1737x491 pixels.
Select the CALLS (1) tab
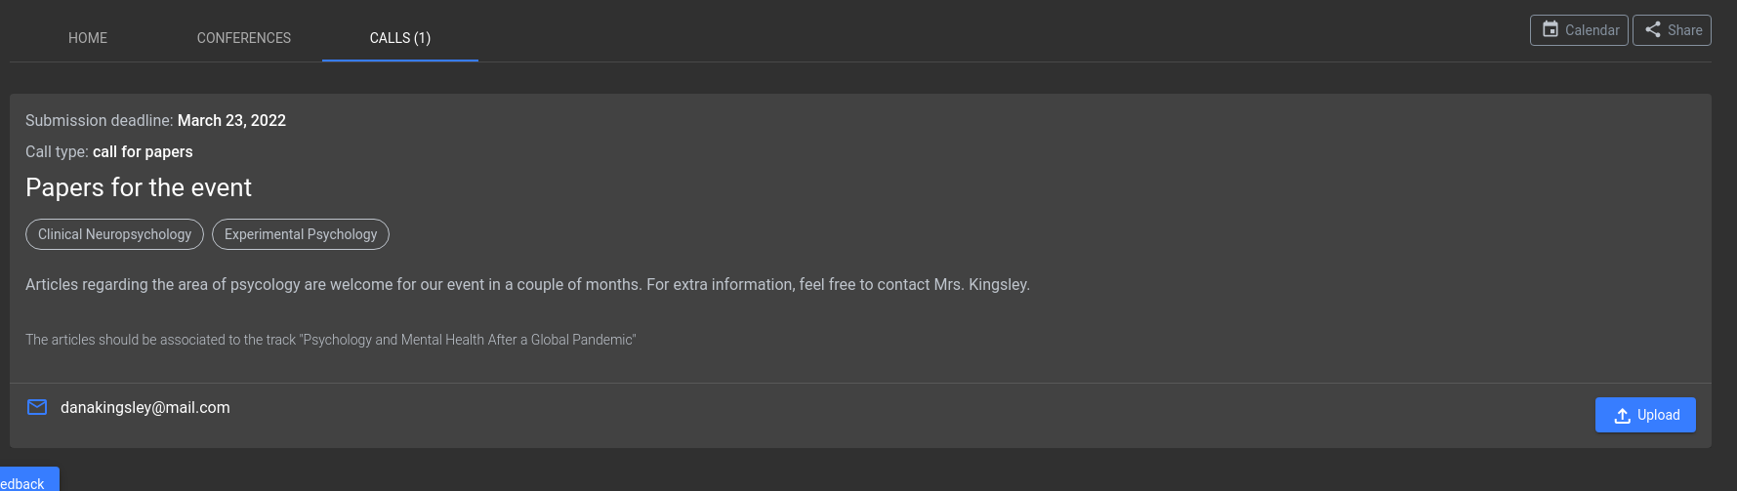pos(400,38)
